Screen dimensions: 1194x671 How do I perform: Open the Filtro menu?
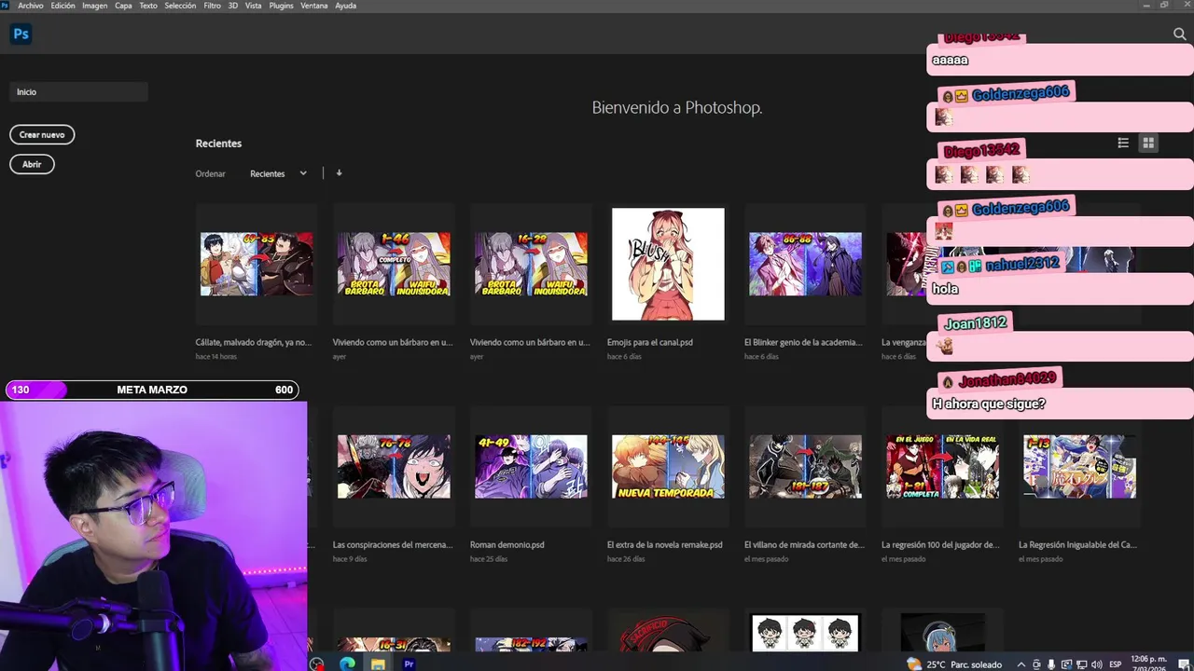pos(212,6)
